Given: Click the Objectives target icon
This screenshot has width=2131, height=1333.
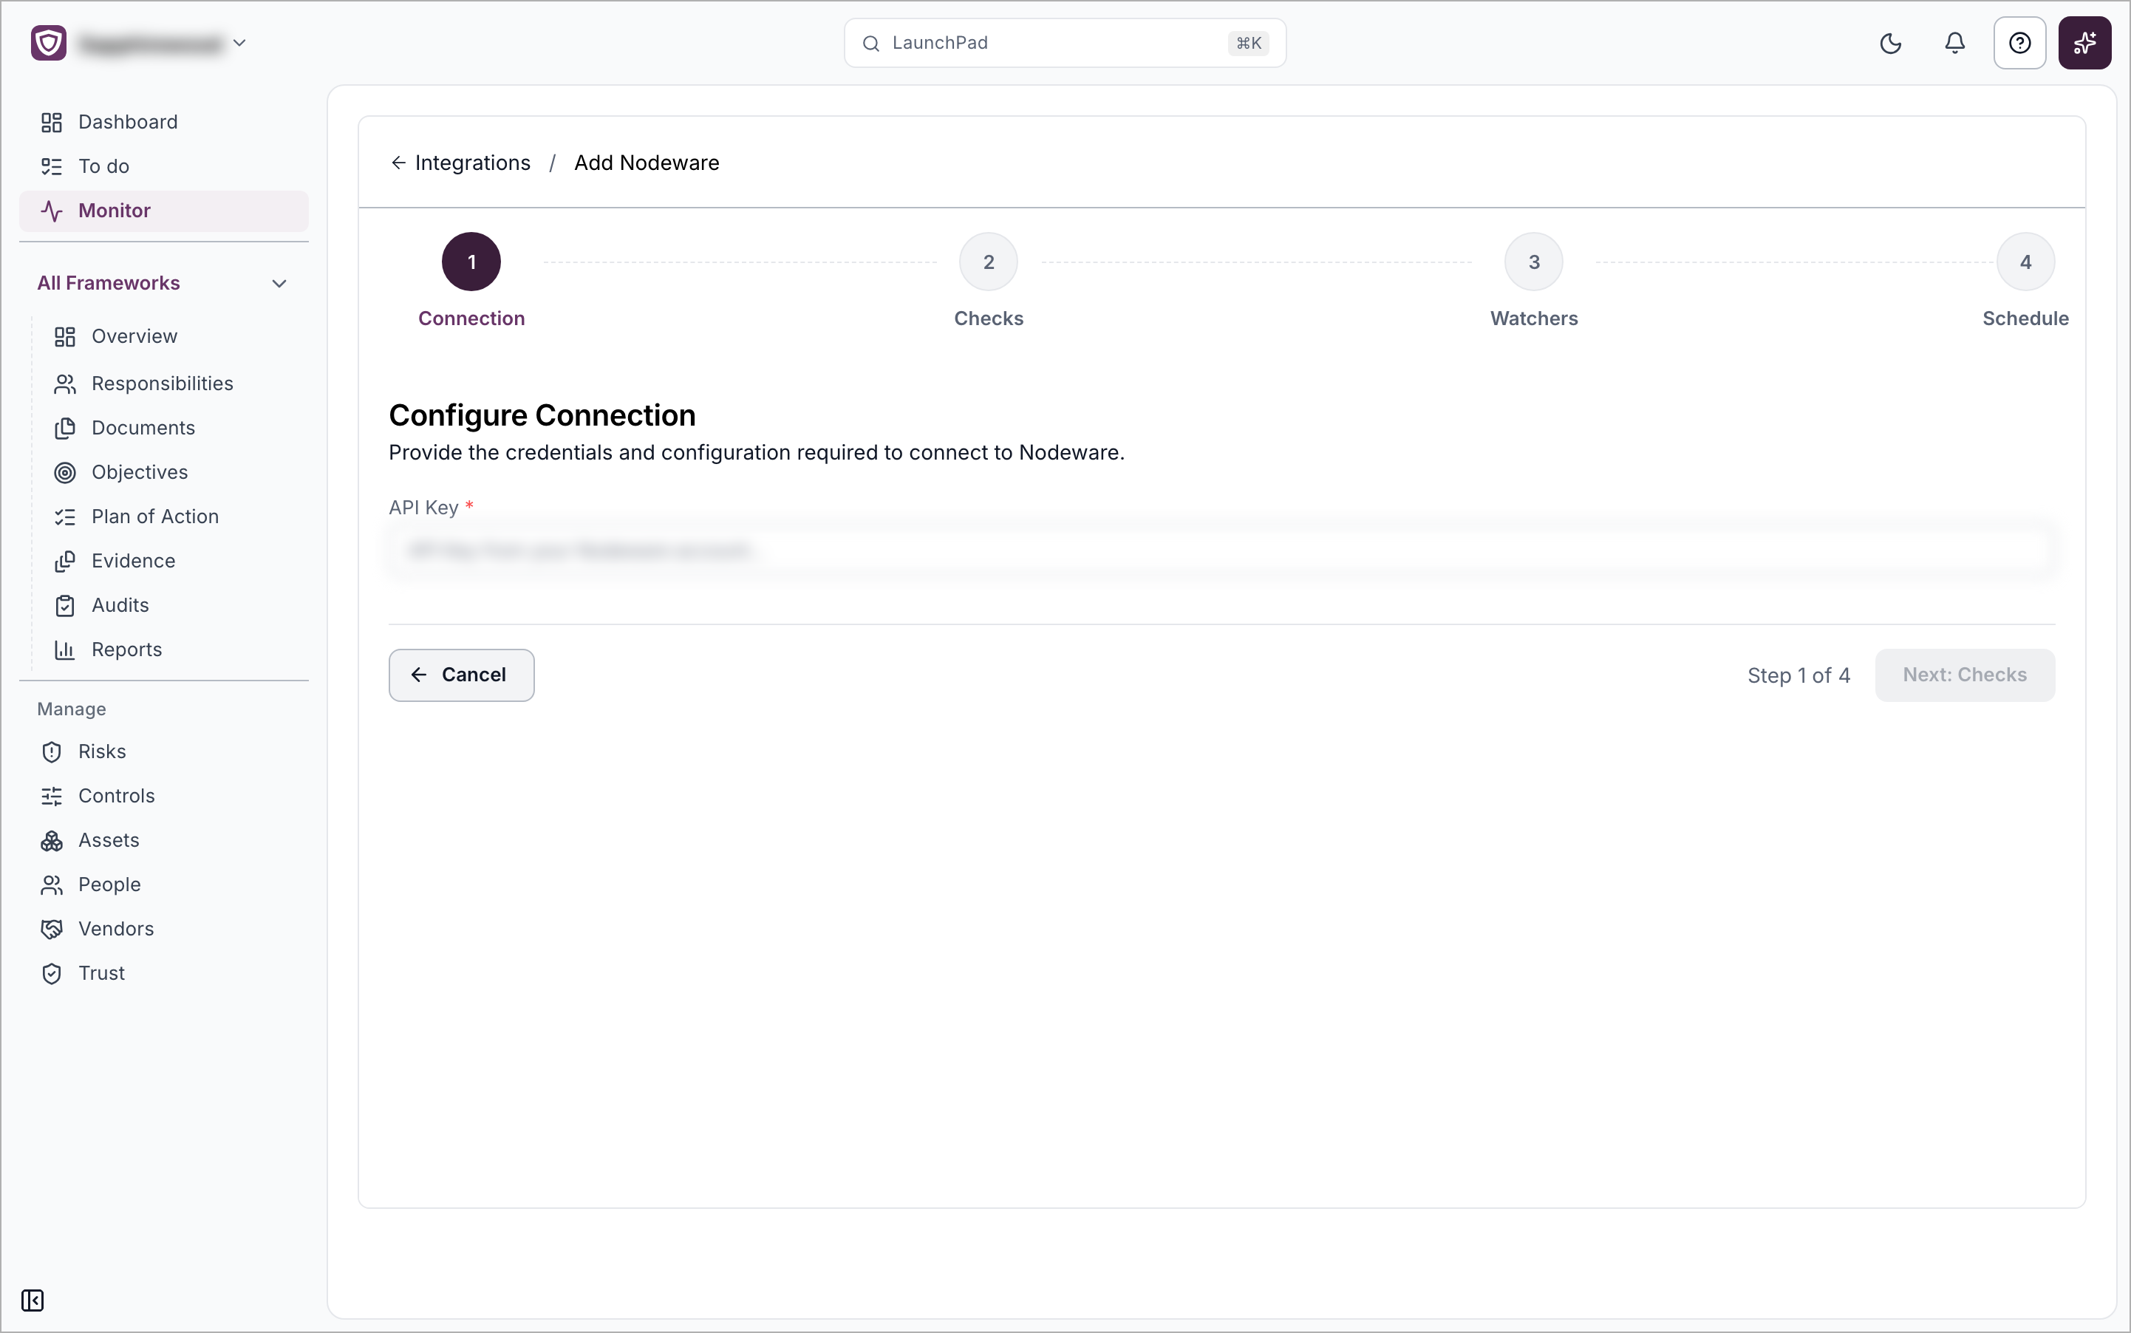Looking at the screenshot, I should [64, 473].
